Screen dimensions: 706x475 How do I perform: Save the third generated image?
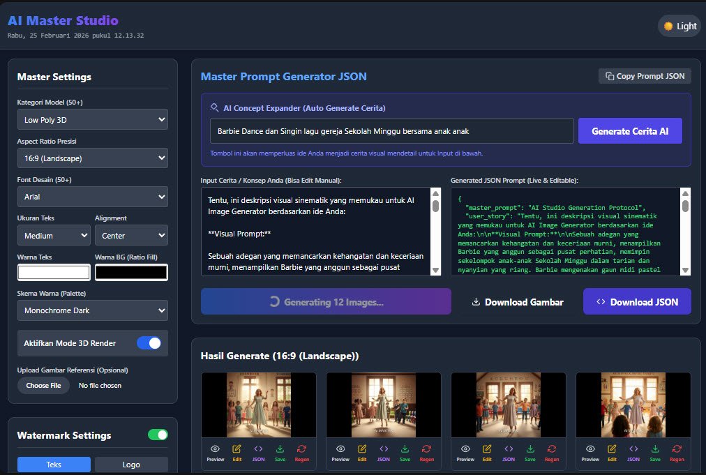530,453
